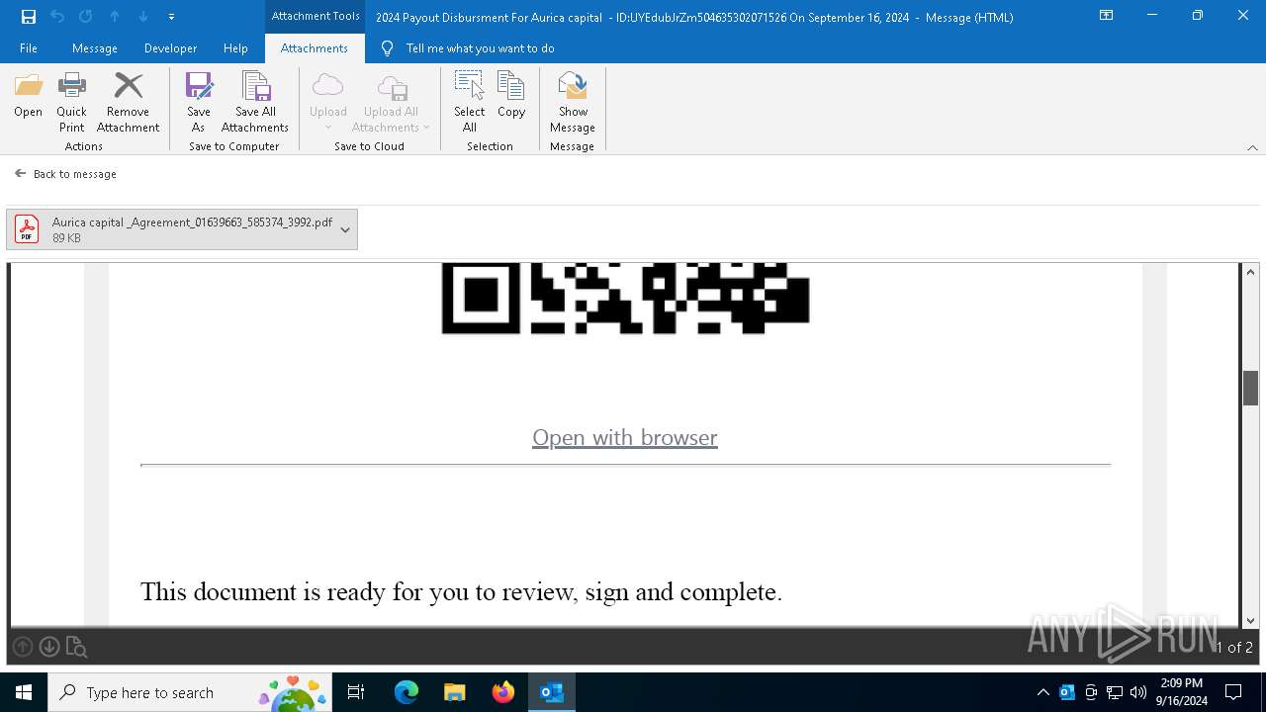Next page arrow in PDF preview toolbar
The height and width of the screenshot is (712, 1266).
pyautogui.click(x=49, y=647)
